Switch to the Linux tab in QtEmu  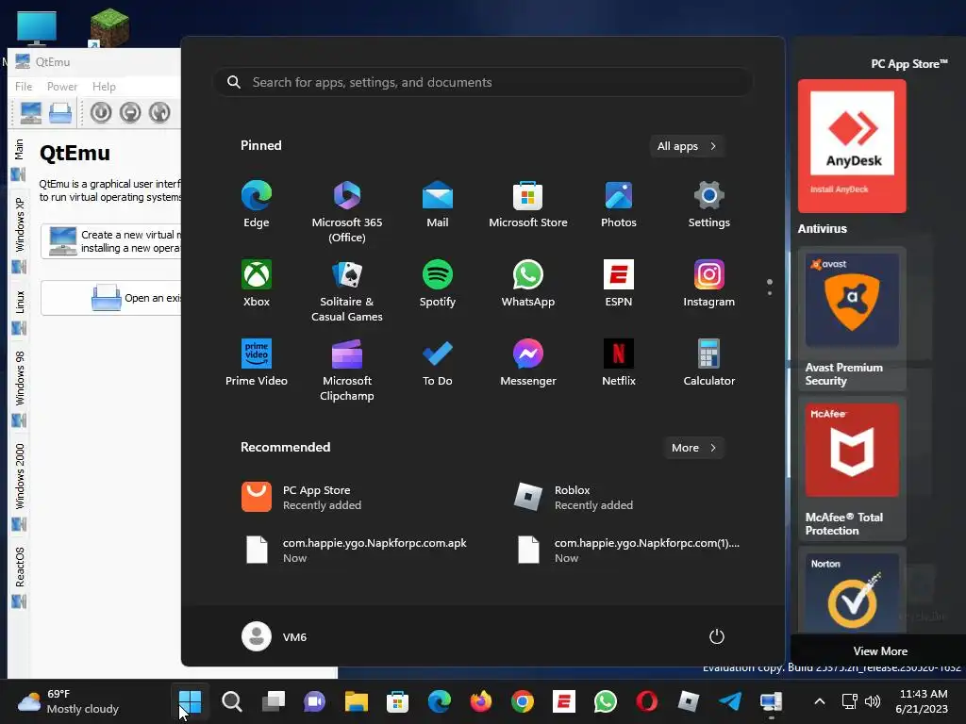(19, 312)
